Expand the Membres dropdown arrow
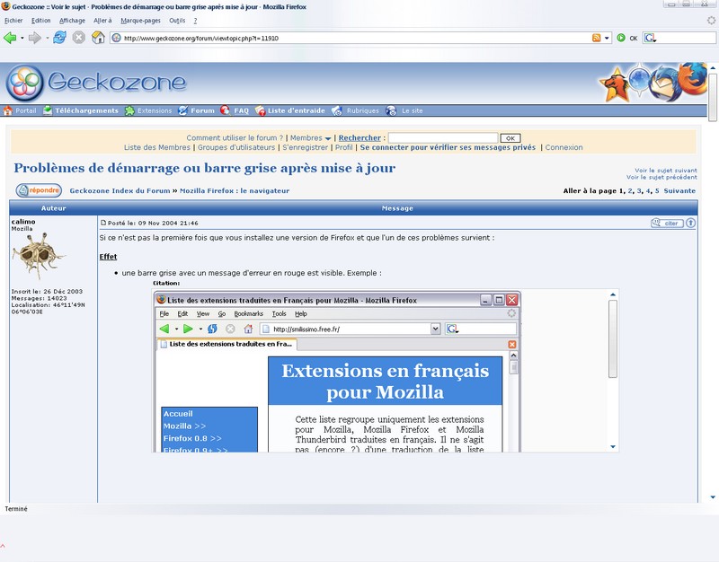 click(328, 139)
